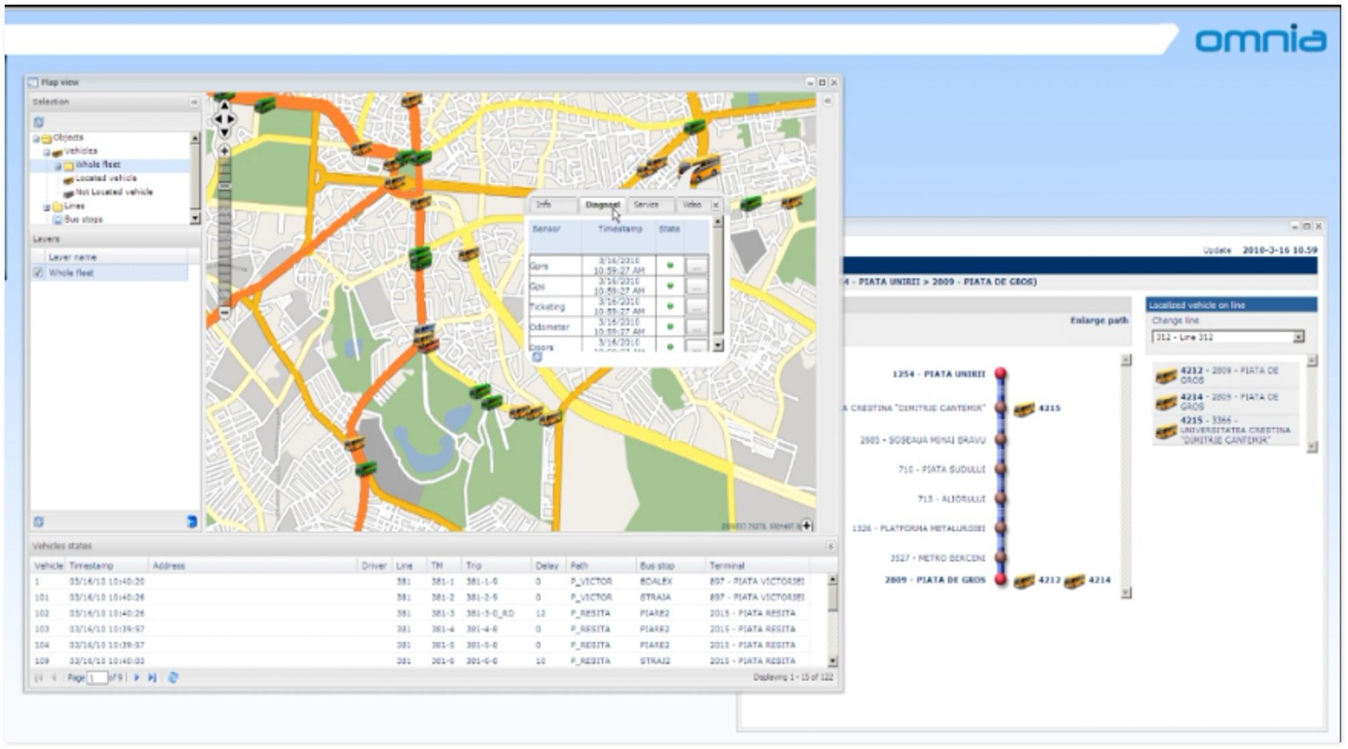The width and height of the screenshot is (1348, 749).
Task: Collapse the Selection panel with chevron
Action: (x=194, y=103)
